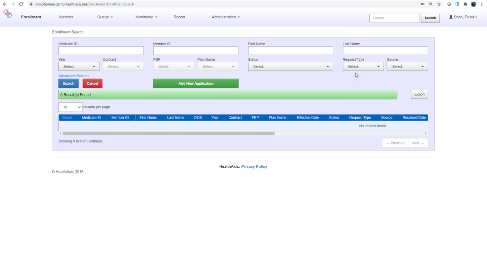487x255 pixels.
Task: Sort by Contract column header
Action: [235, 118]
